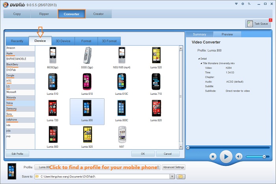Select Microsoft in the brand list

point(20,92)
